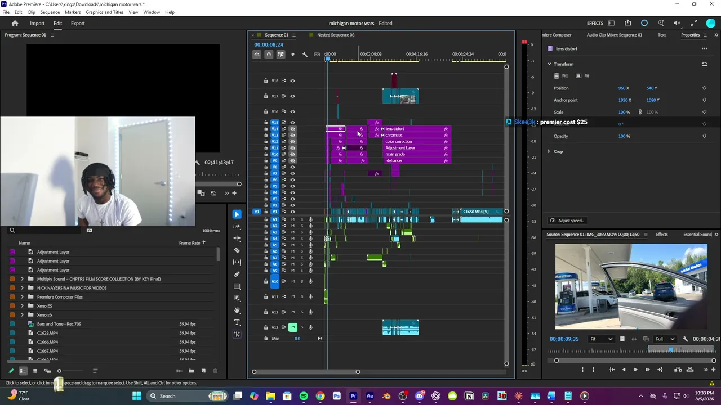Open the Full playback resolution dropdown
Viewport: 721px width, 405px height.
(665, 339)
